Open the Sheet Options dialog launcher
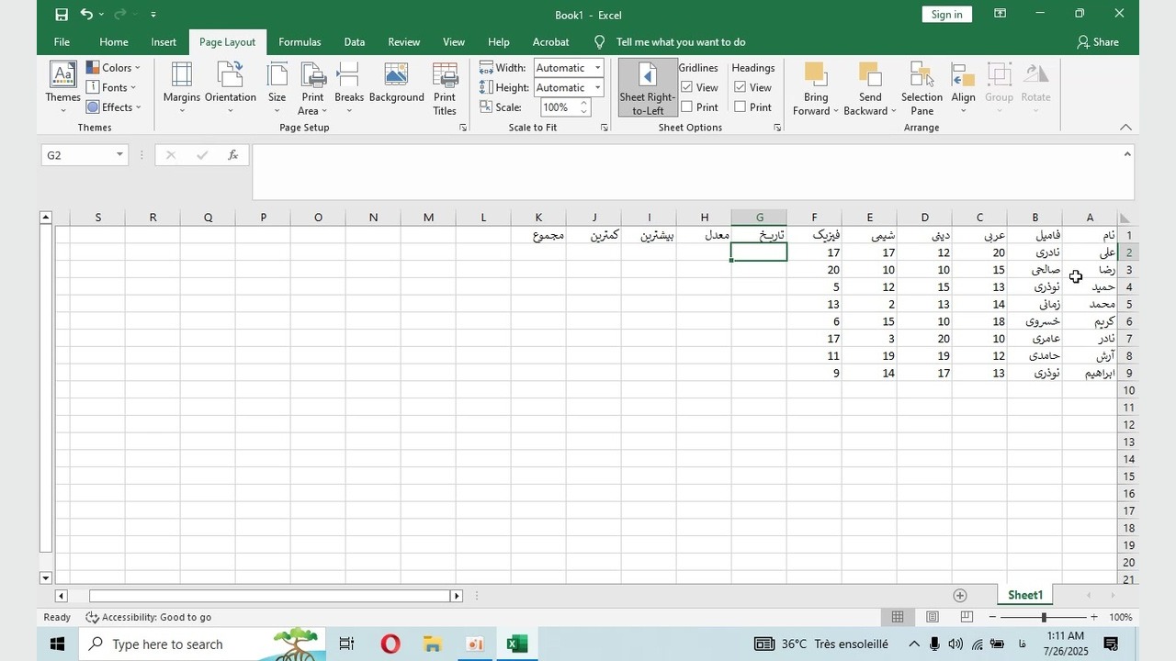Image resolution: width=1176 pixels, height=661 pixels. tap(777, 128)
